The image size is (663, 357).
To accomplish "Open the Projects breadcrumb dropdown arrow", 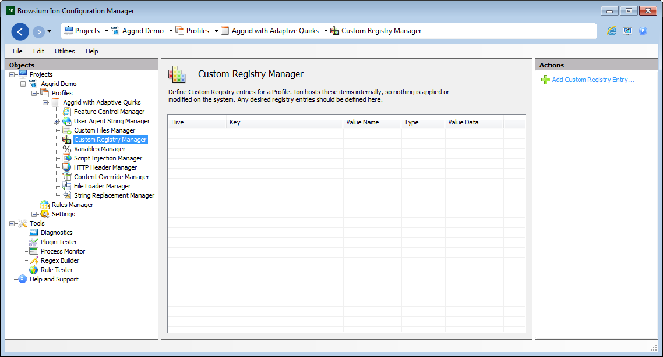I will 107,31.
